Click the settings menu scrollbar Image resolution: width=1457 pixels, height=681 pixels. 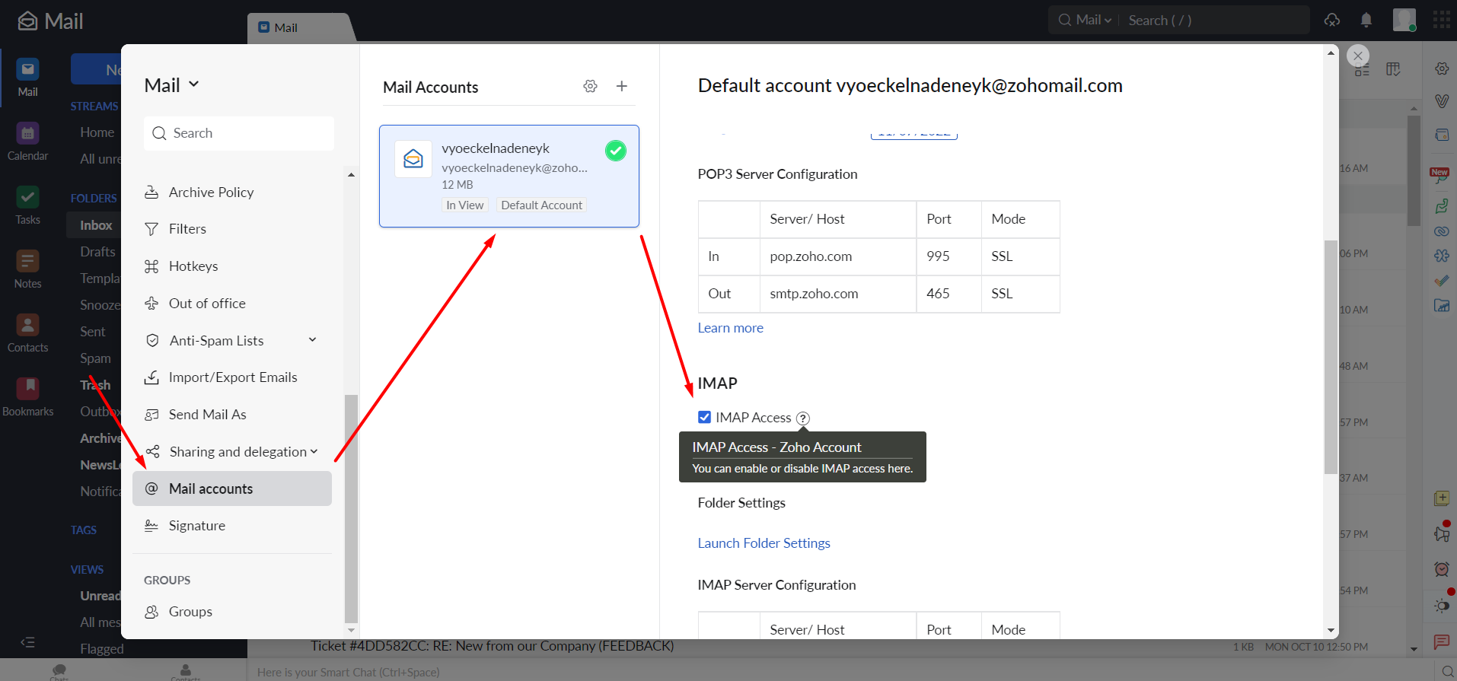point(351,508)
